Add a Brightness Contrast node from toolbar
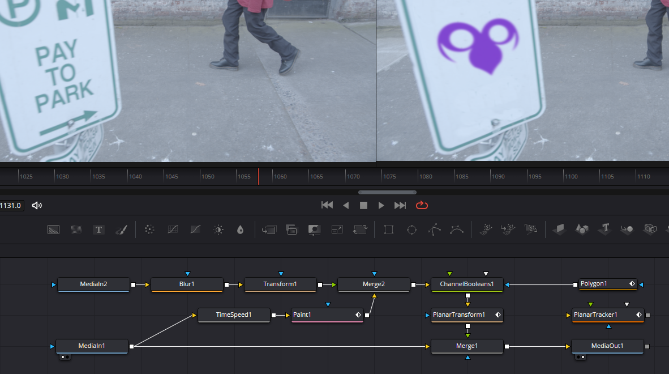Screen dimensions: 669x374 pos(218,229)
